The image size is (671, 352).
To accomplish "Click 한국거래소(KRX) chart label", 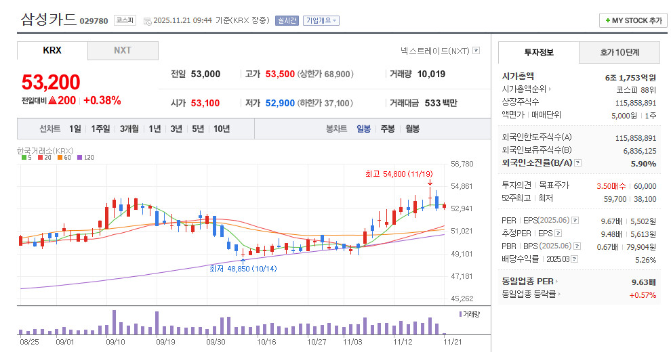I will pyautogui.click(x=45, y=151).
